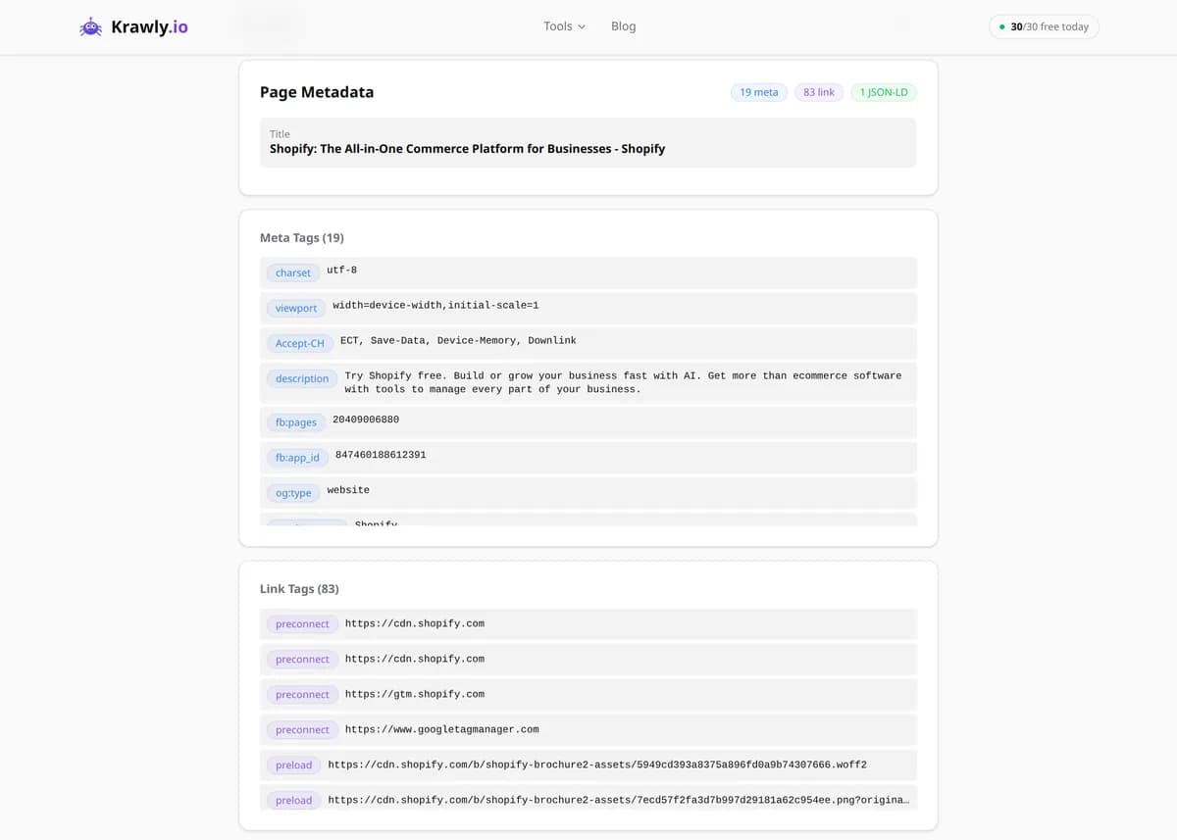Screen dimensions: 1177x840
Task: Click the 1 JSON-LD badge
Action: tap(884, 92)
